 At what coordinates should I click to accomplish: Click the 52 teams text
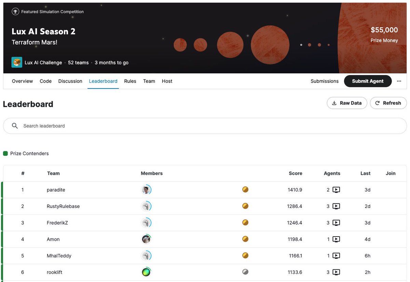(x=78, y=63)
